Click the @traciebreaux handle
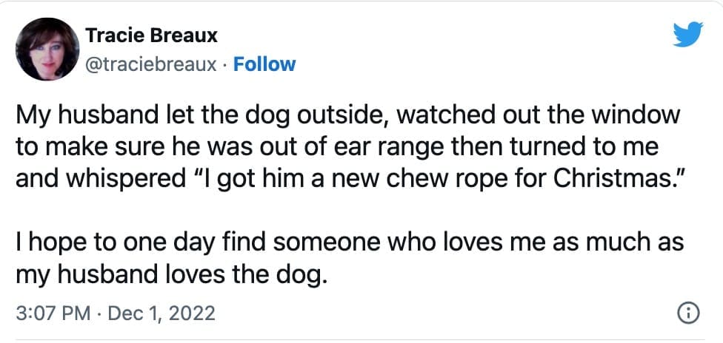The width and height of the screenshot is (723, 343). pos(152,64)
